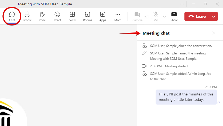Leave the meeting
Image resolution: width=223 pixels, height=126 pixels.
(x=197, y=16)
